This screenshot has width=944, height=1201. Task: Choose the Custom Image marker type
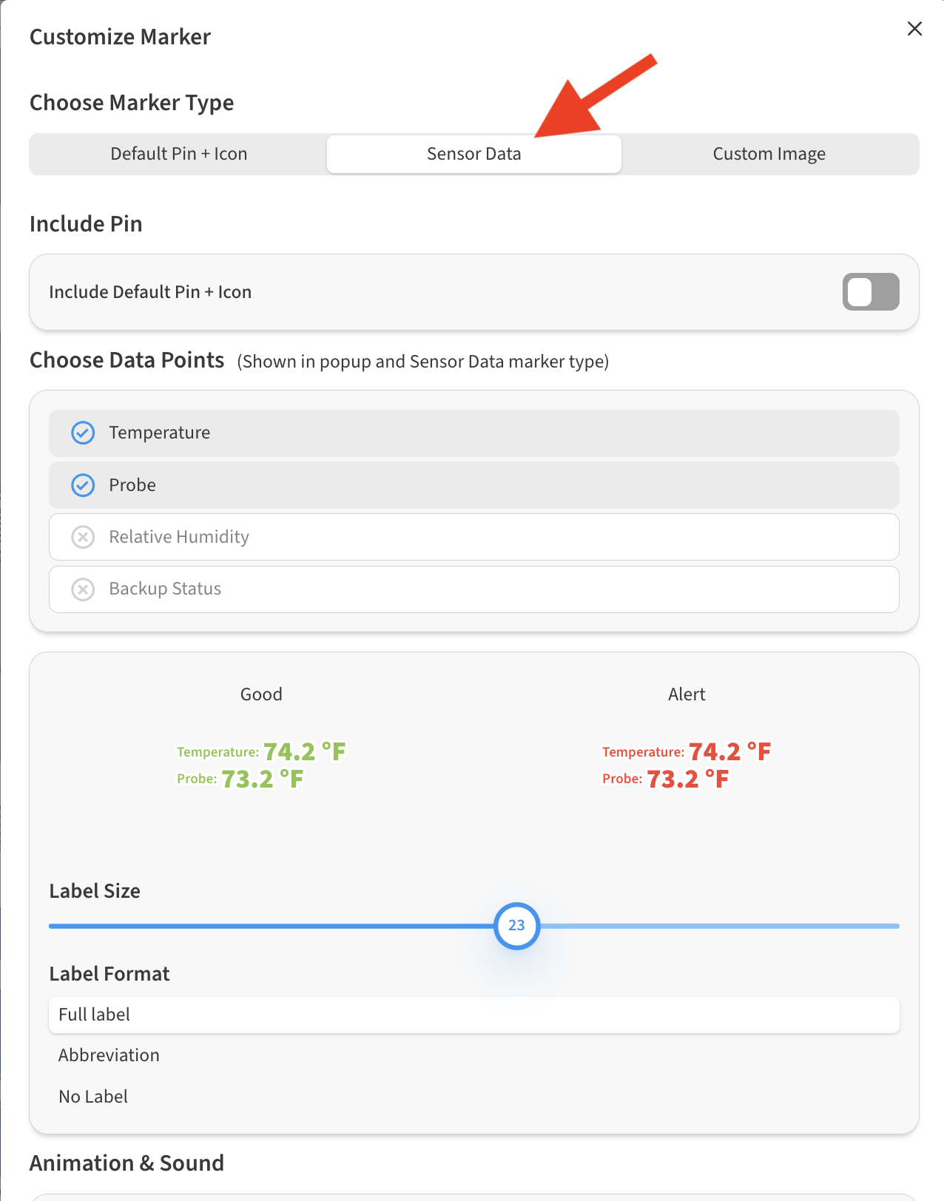tap(769, 154)
